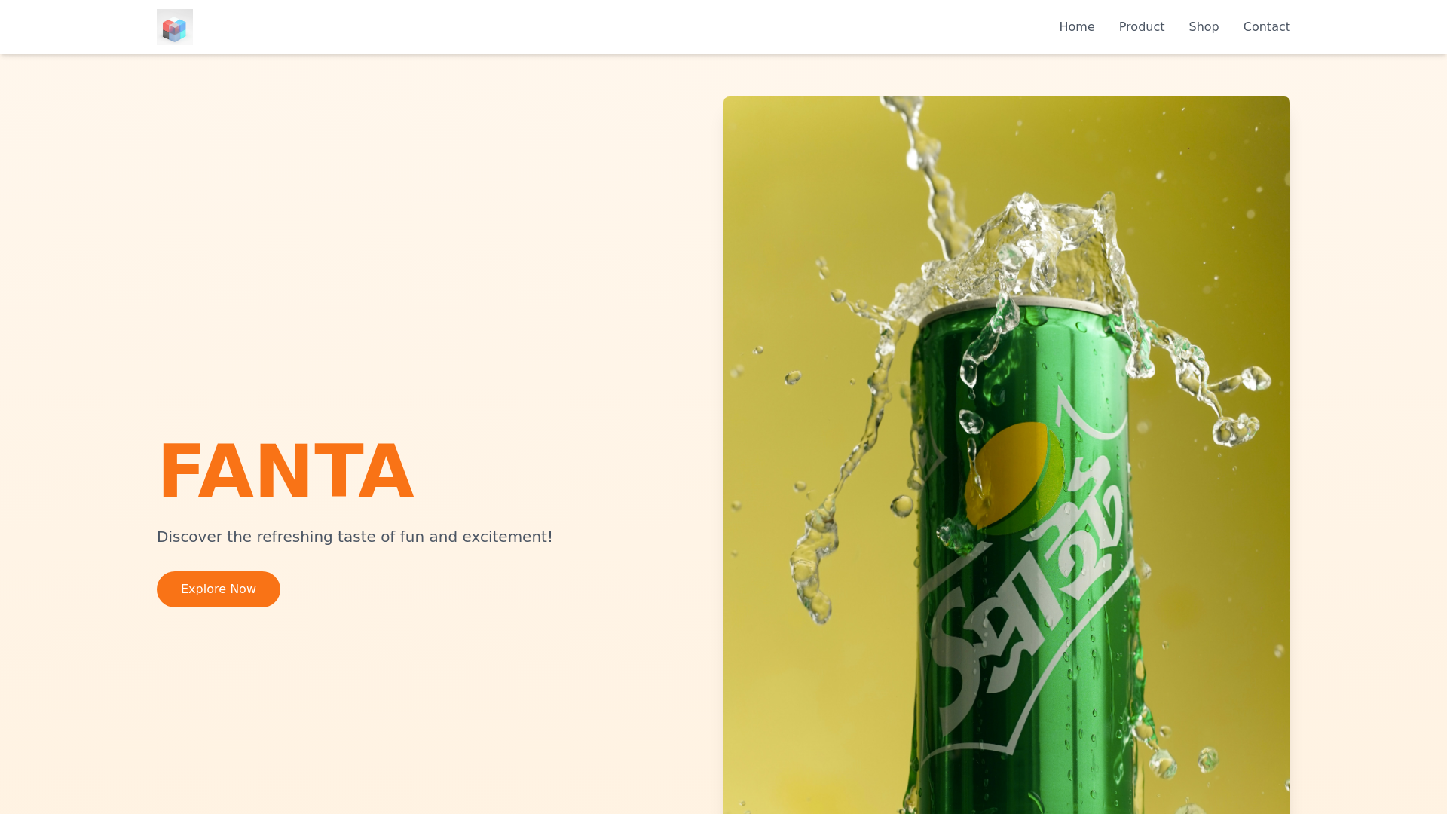
Task: Go to the Product page link
Action: pyautogui.click(x=1141, y=27)
